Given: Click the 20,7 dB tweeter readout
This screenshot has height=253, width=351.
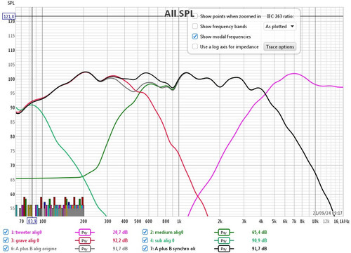Looking at the screenshot, I should 120,232.
